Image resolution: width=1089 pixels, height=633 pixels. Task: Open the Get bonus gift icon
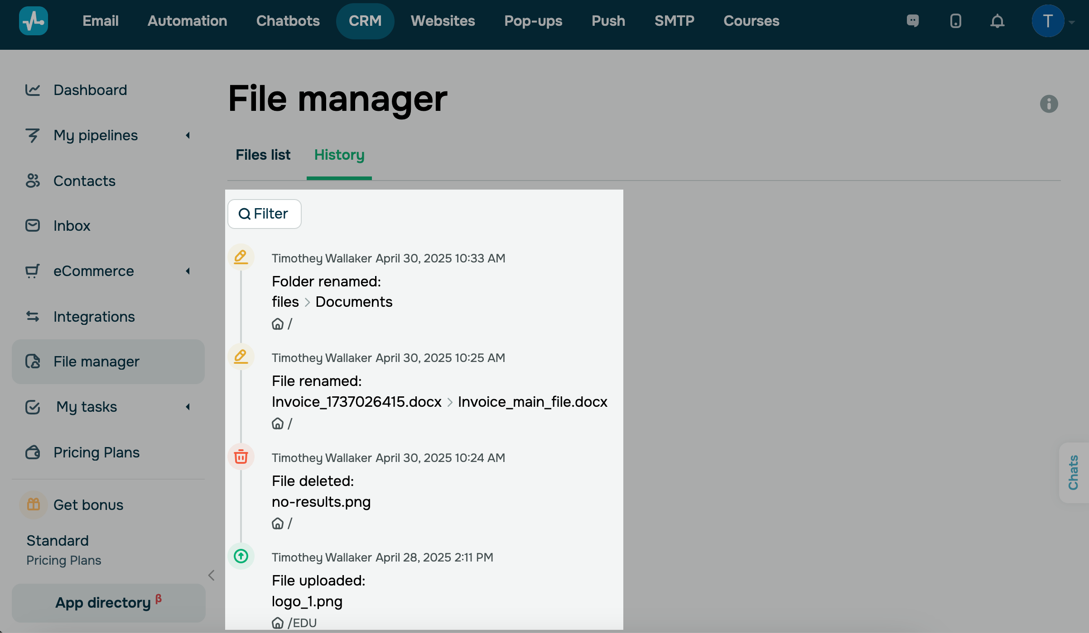tap(34, 504)
